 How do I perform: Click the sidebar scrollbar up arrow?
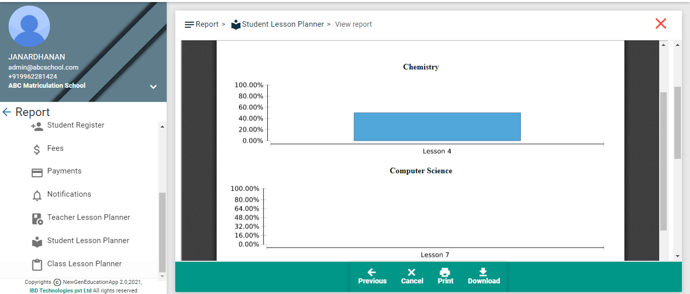click(x=162, y=126)
